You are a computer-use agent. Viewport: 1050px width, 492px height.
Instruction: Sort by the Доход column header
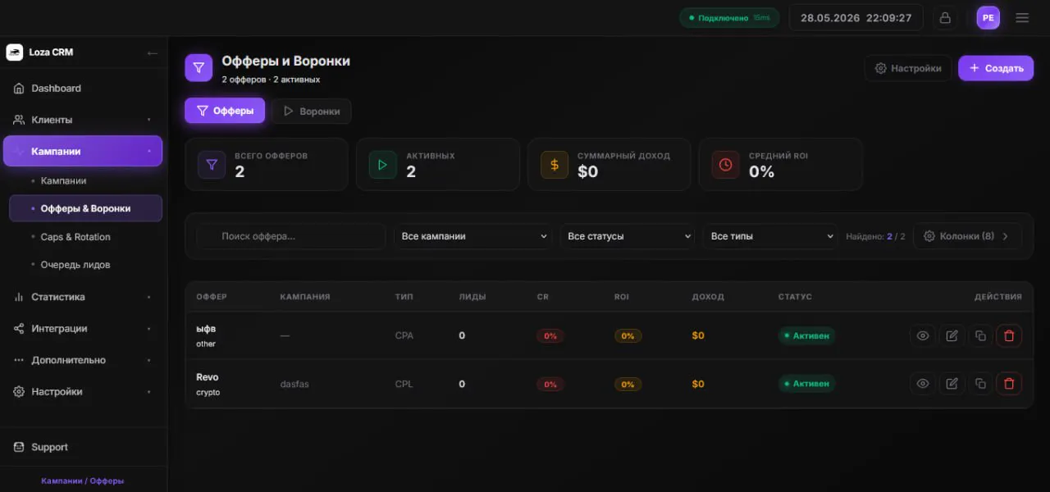click(708, 297)
